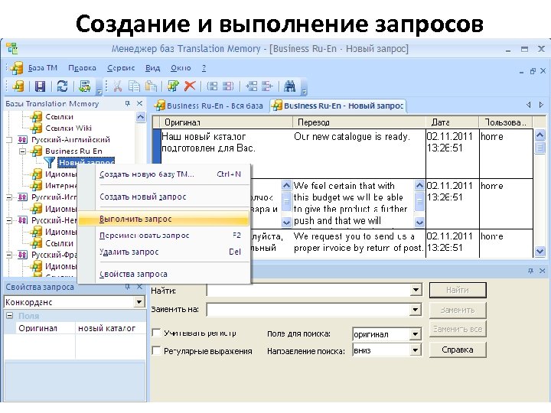
Task: Close the Свойства запроса panel
Action: click(x=139, y=287)
